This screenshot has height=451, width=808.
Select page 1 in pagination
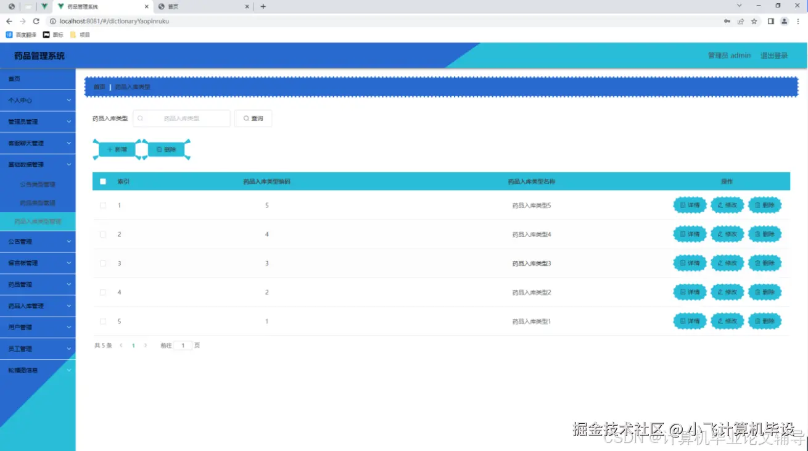tap(133, 345)
